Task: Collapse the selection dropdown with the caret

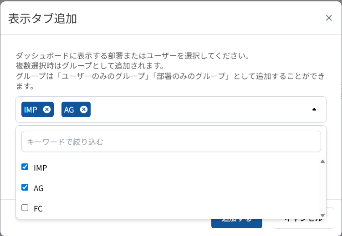Action: coord(314,109)
